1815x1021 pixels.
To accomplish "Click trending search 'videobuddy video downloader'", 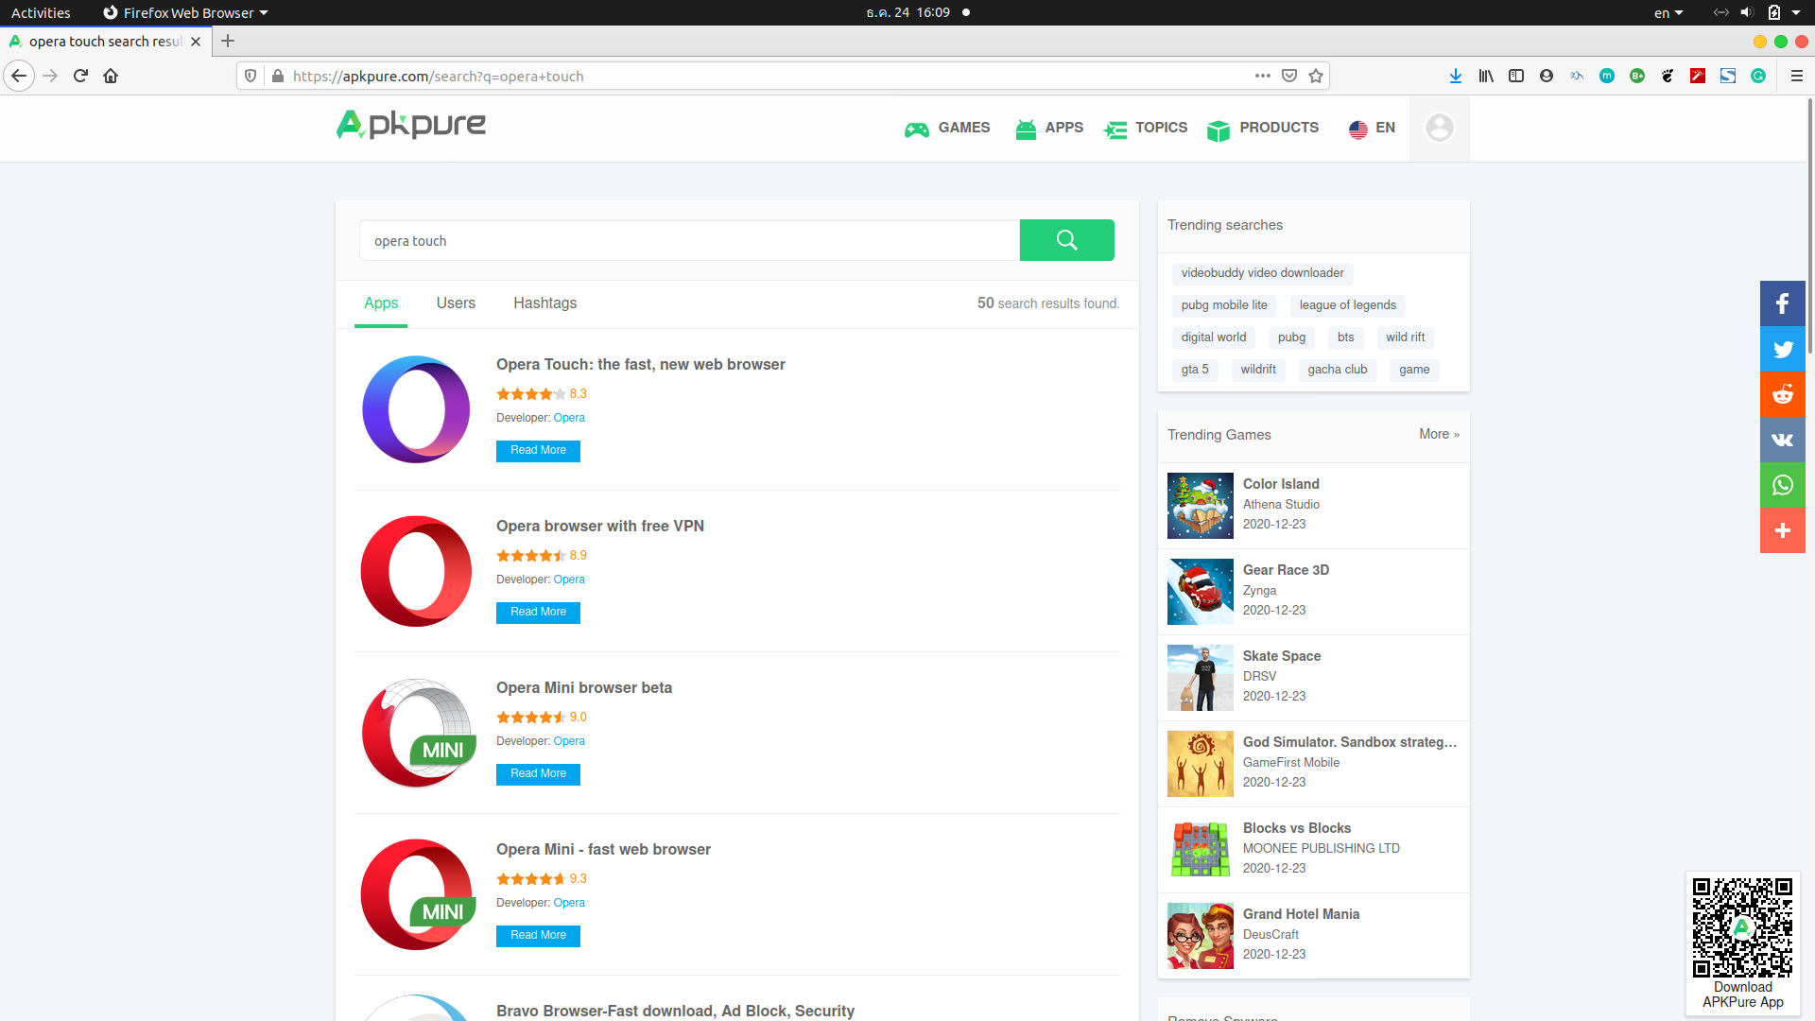I will click(1262, 273).
